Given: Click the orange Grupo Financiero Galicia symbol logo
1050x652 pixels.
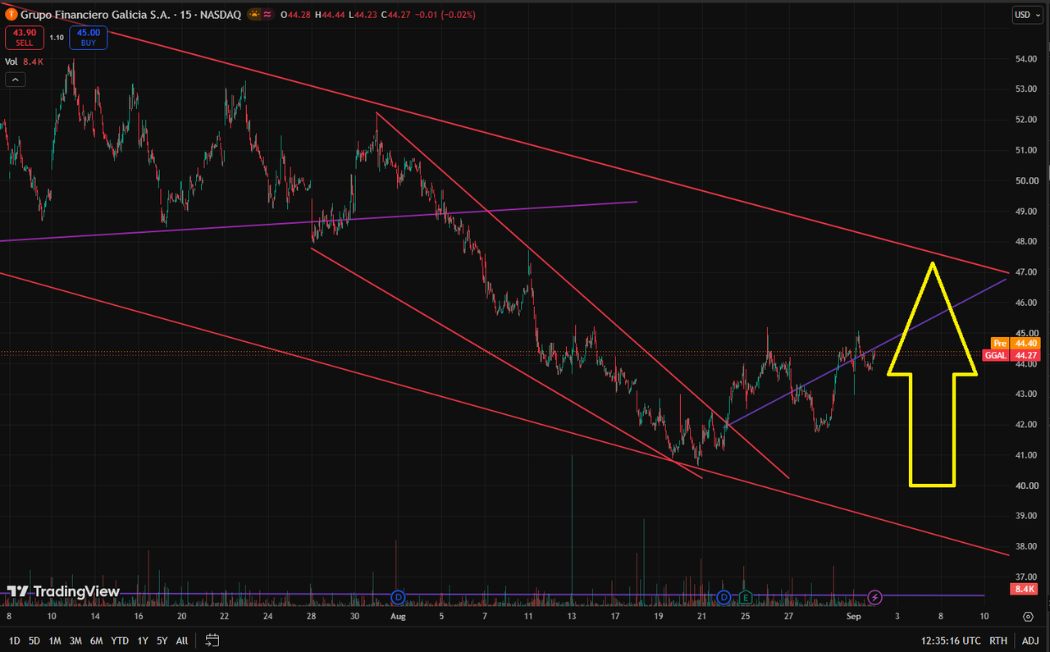Looking at the screenshot, I should click(11, 15).
